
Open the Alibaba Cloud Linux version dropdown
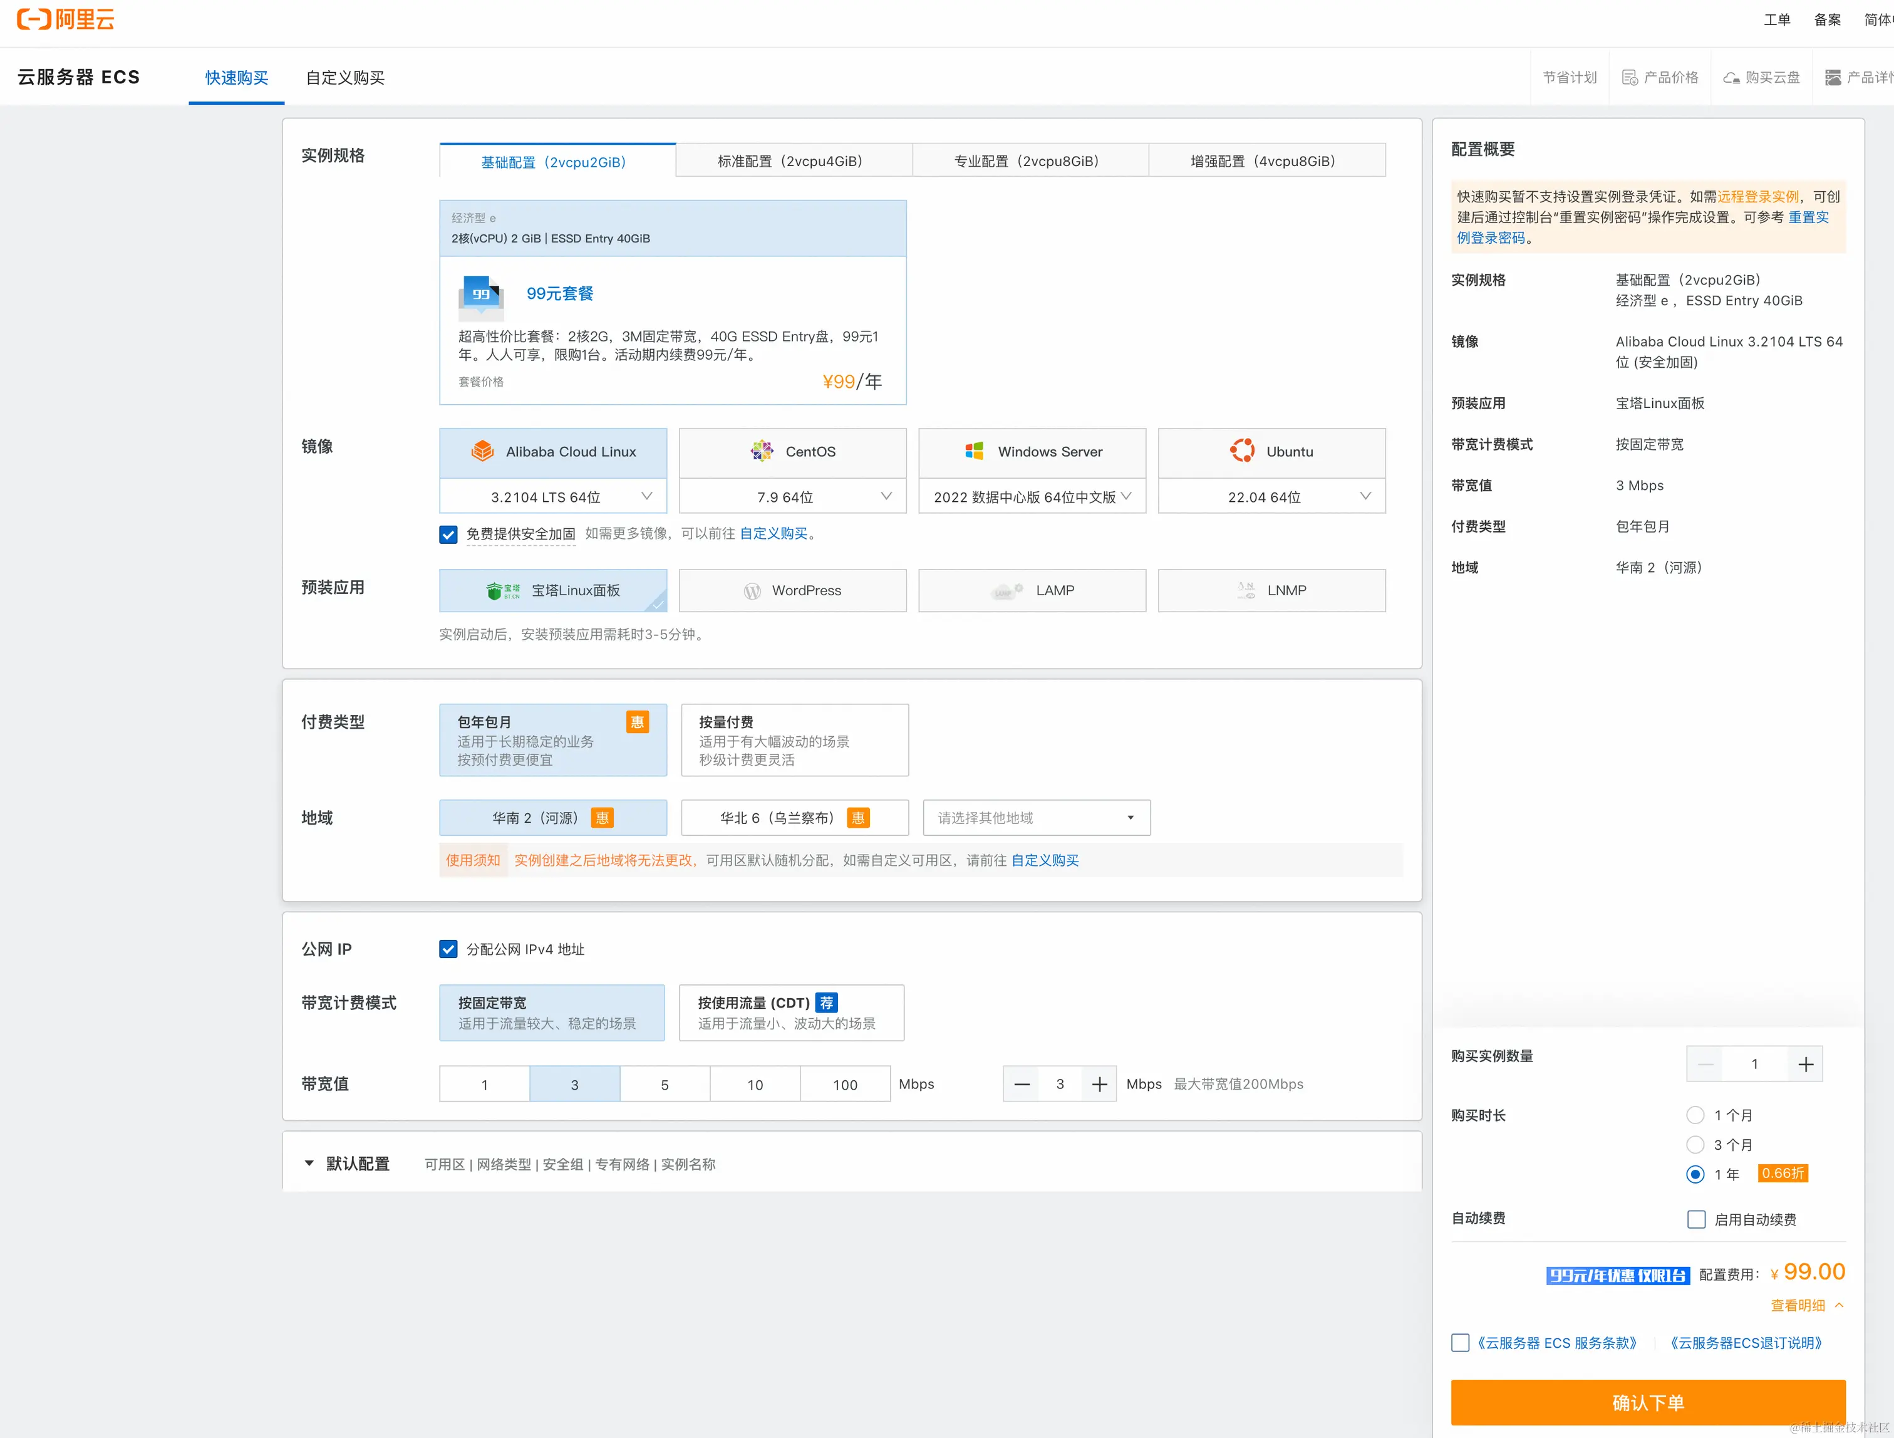(553, 497)
